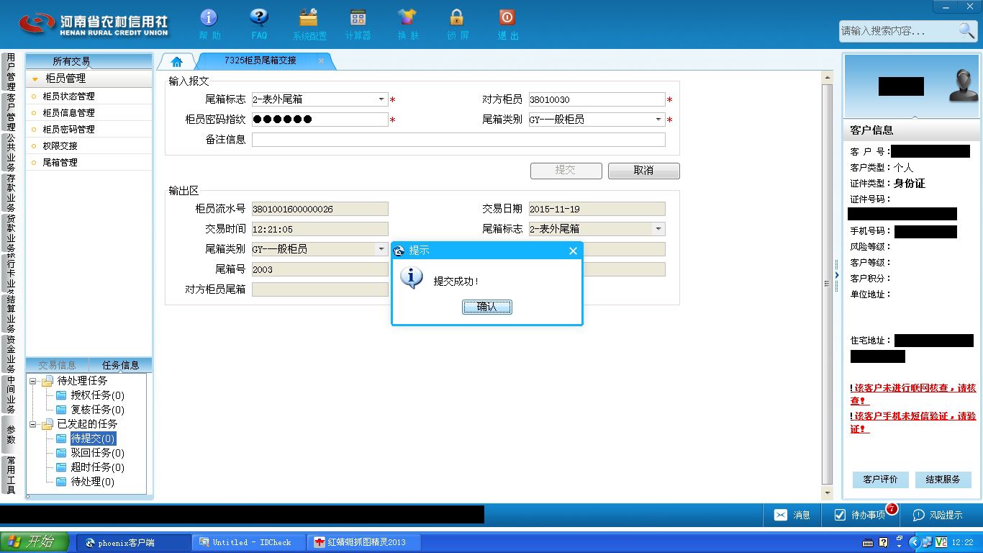Select 授权任务(0) folder in task tree
The image size is (983, 553).
pyautogui.click(x=97, y=395)
